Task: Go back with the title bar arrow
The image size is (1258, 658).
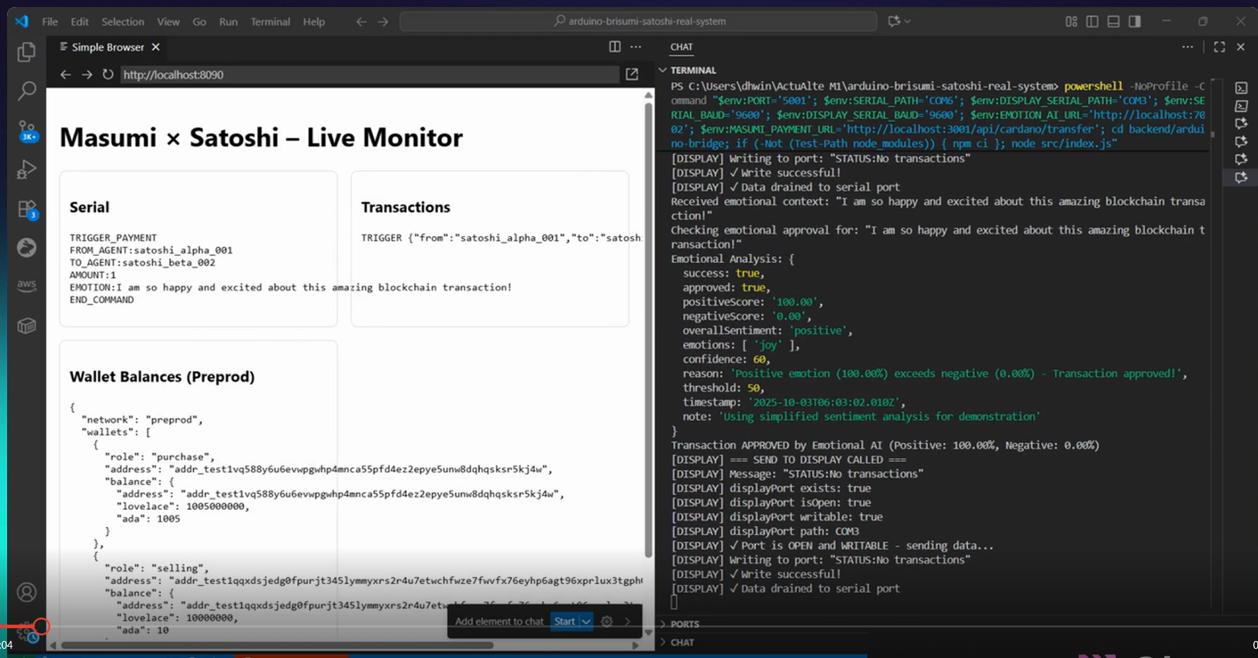Action: tap(361, 22)
